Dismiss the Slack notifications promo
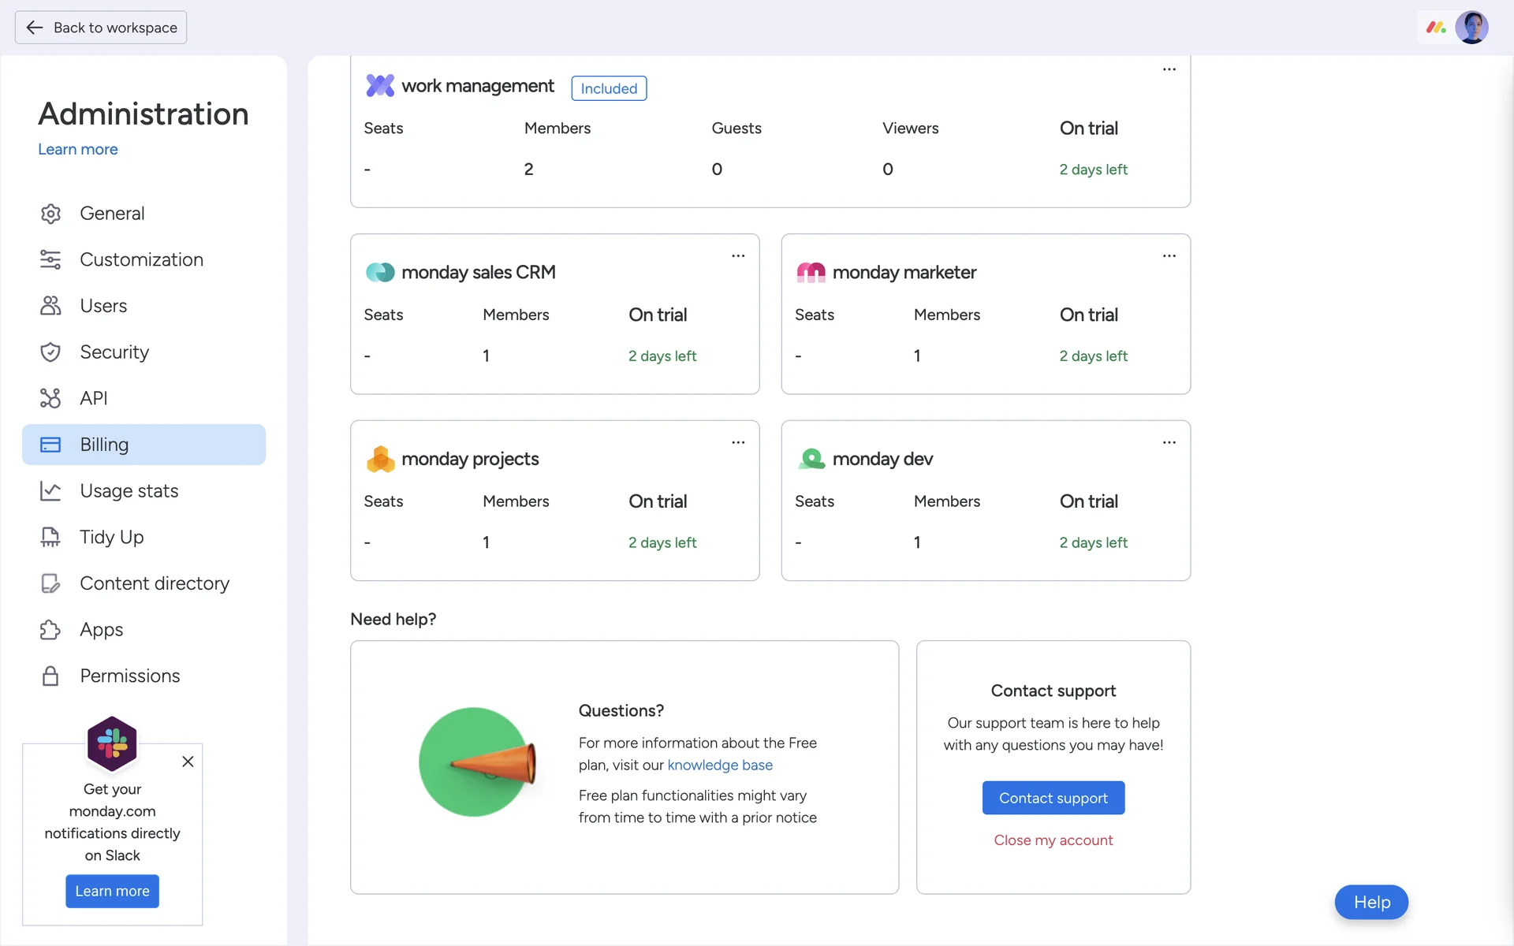Image resolution: width=1514 pixels, height=946 pixels. click(188, 762)
